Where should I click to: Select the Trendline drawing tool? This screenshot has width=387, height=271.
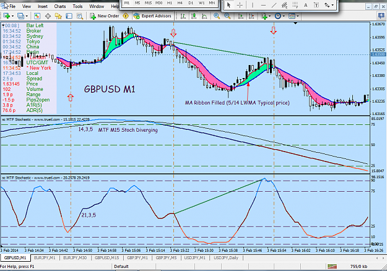pyautogui.click(x=274, y=5)
